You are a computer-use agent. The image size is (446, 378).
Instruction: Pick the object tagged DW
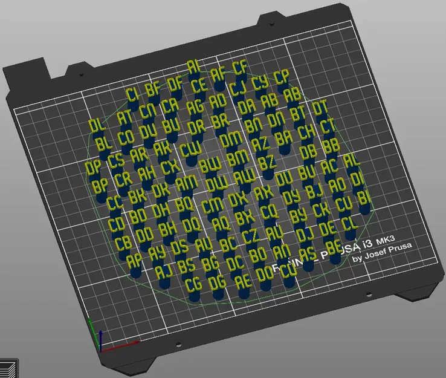217,184
